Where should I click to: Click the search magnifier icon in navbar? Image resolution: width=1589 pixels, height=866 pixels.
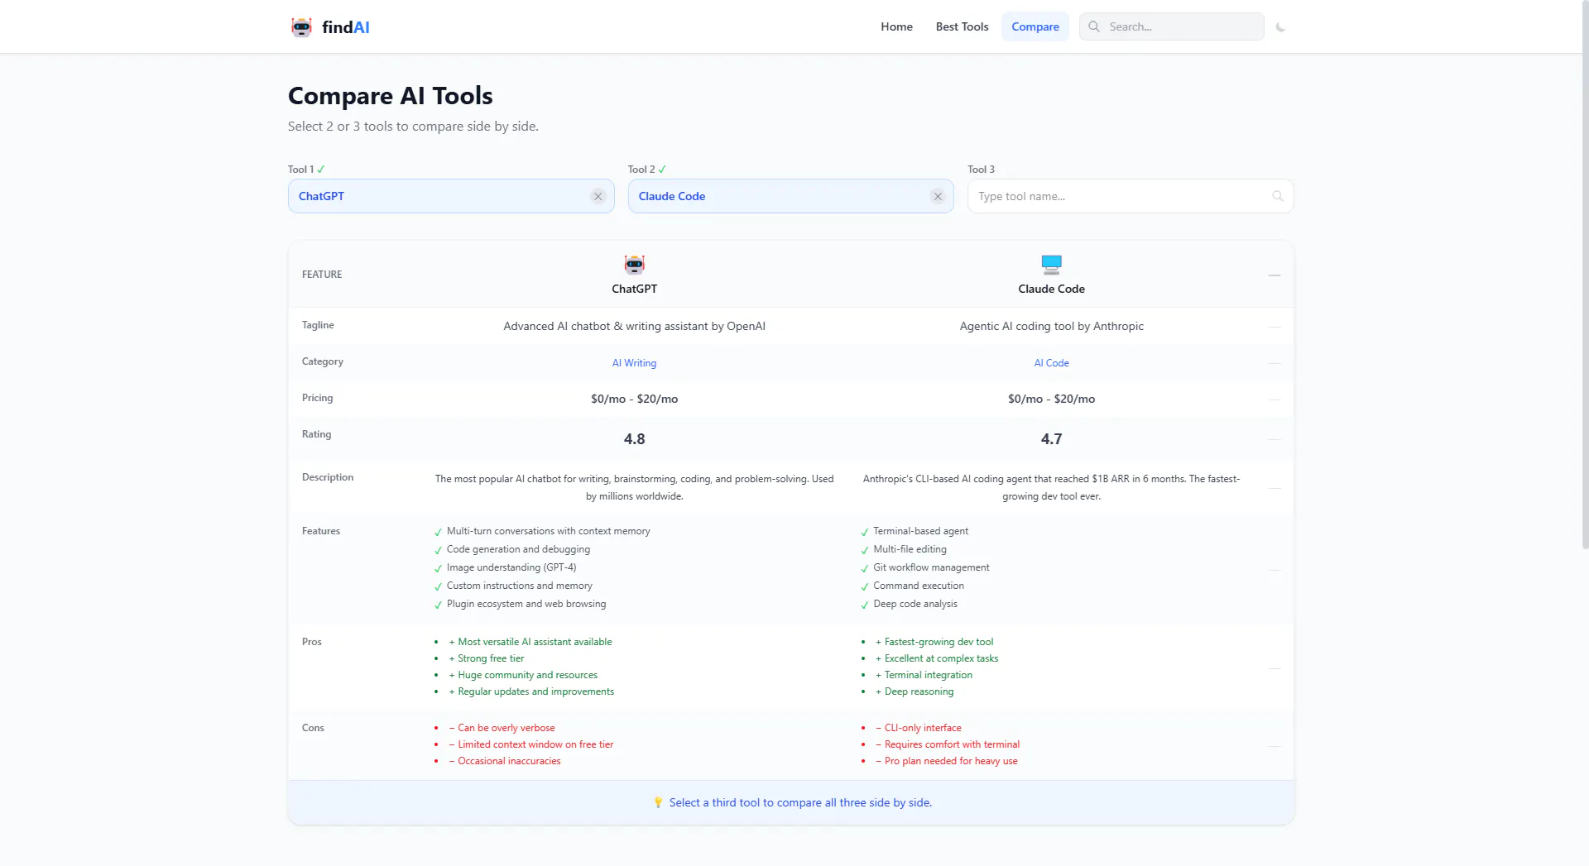(1094, 26)
